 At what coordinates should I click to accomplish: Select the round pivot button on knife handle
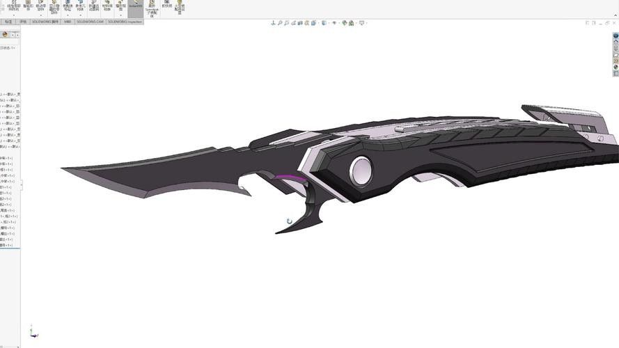361,171
